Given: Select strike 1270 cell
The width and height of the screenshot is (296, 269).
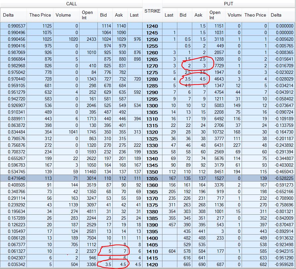Looking at the screenshot, I should [152, 66].
